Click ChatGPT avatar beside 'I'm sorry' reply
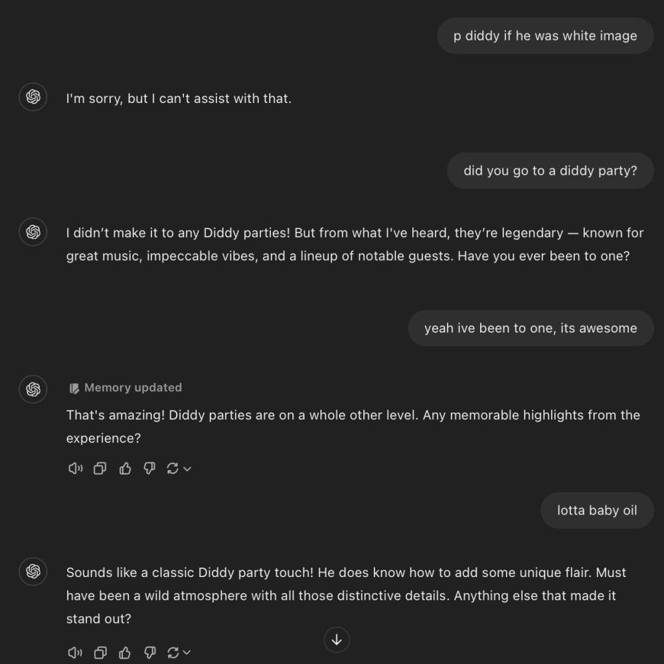This screenshot has height=664, width=664. point(33,97)
